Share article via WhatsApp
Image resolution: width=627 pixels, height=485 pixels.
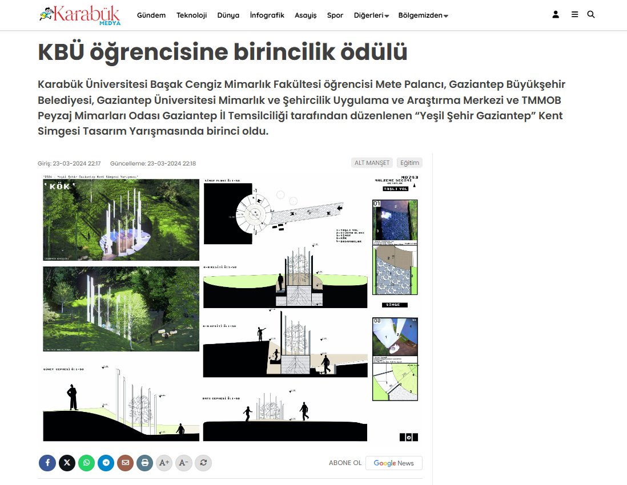[x=86, y=463]
